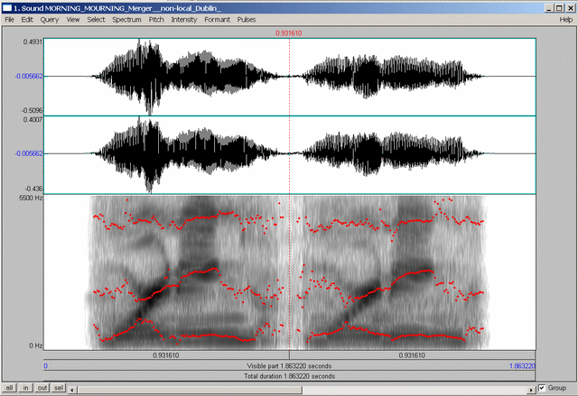
Task: Open the Formant menu
Action: point(218,19)
